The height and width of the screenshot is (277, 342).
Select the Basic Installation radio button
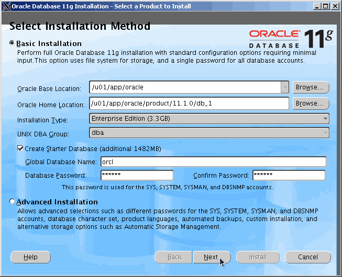pyautogui.click(x=13, y=43)
